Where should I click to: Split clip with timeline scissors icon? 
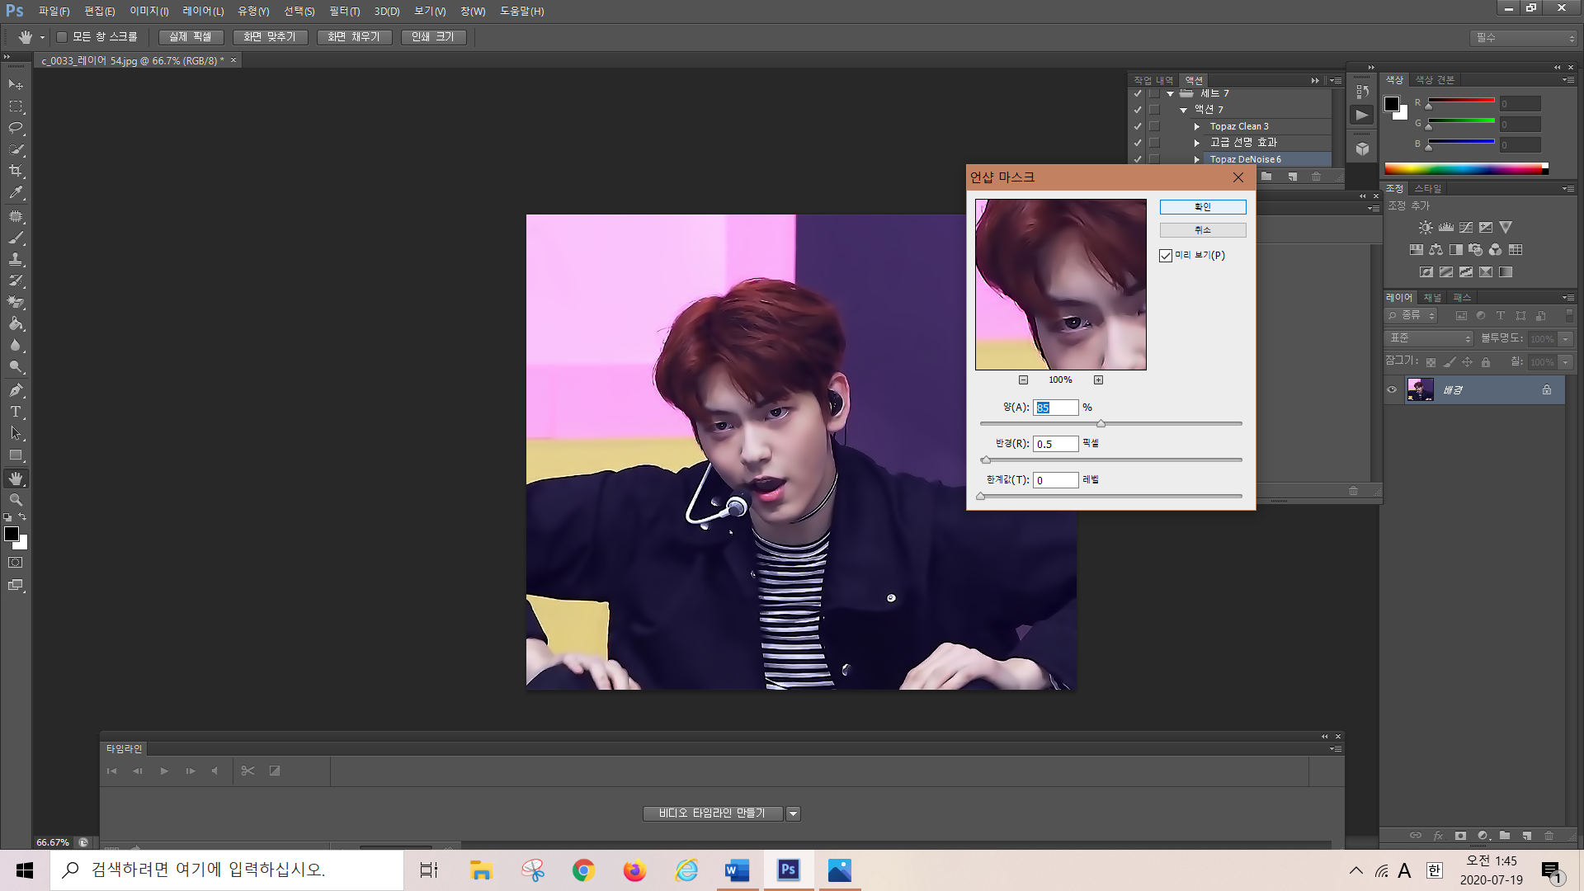[247, 771]
